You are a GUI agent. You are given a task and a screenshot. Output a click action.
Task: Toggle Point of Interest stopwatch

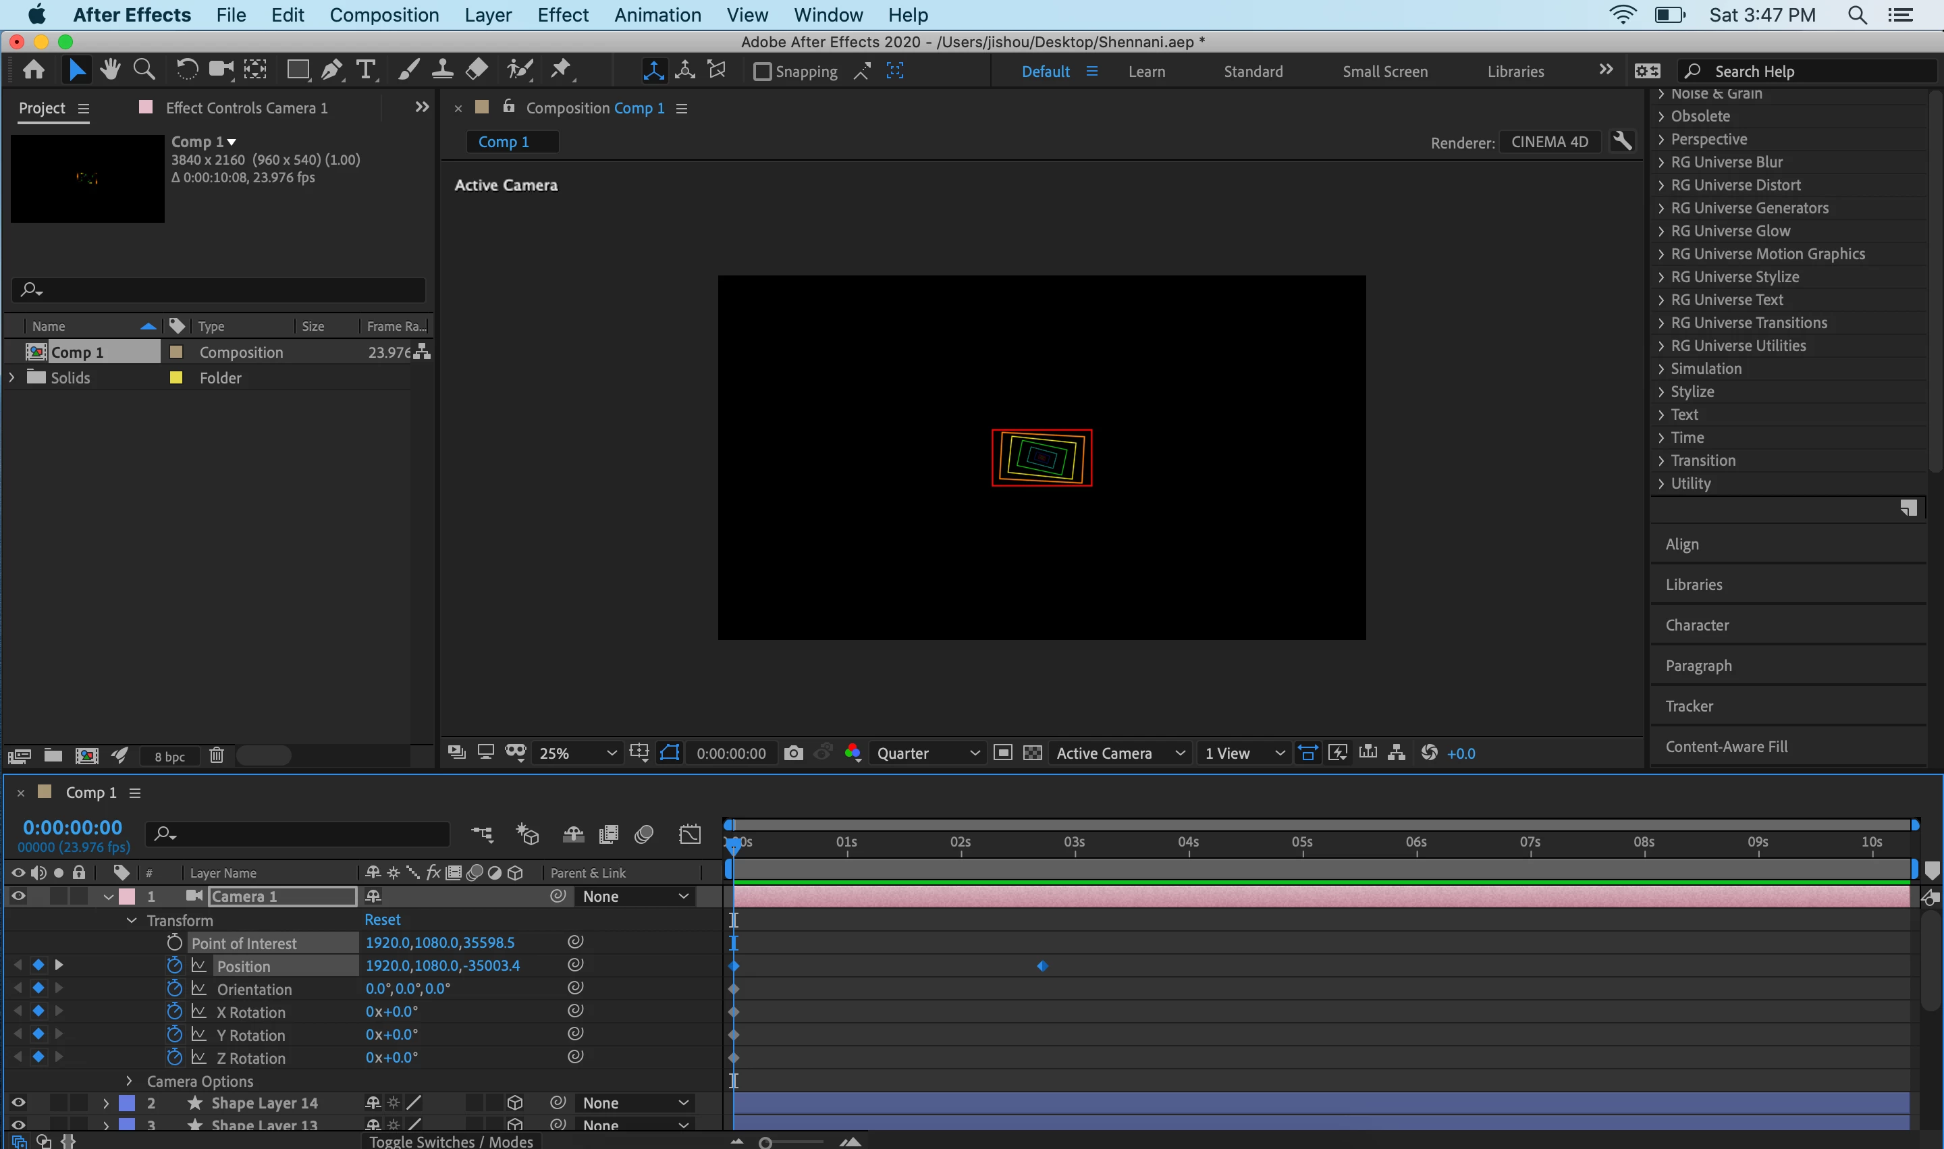(x=174, y=942)
